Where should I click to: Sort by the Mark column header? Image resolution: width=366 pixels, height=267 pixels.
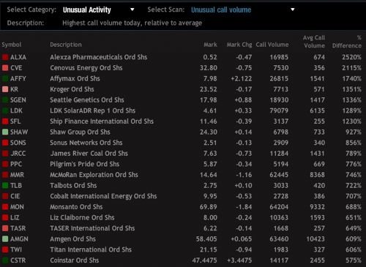coord(210,45)
